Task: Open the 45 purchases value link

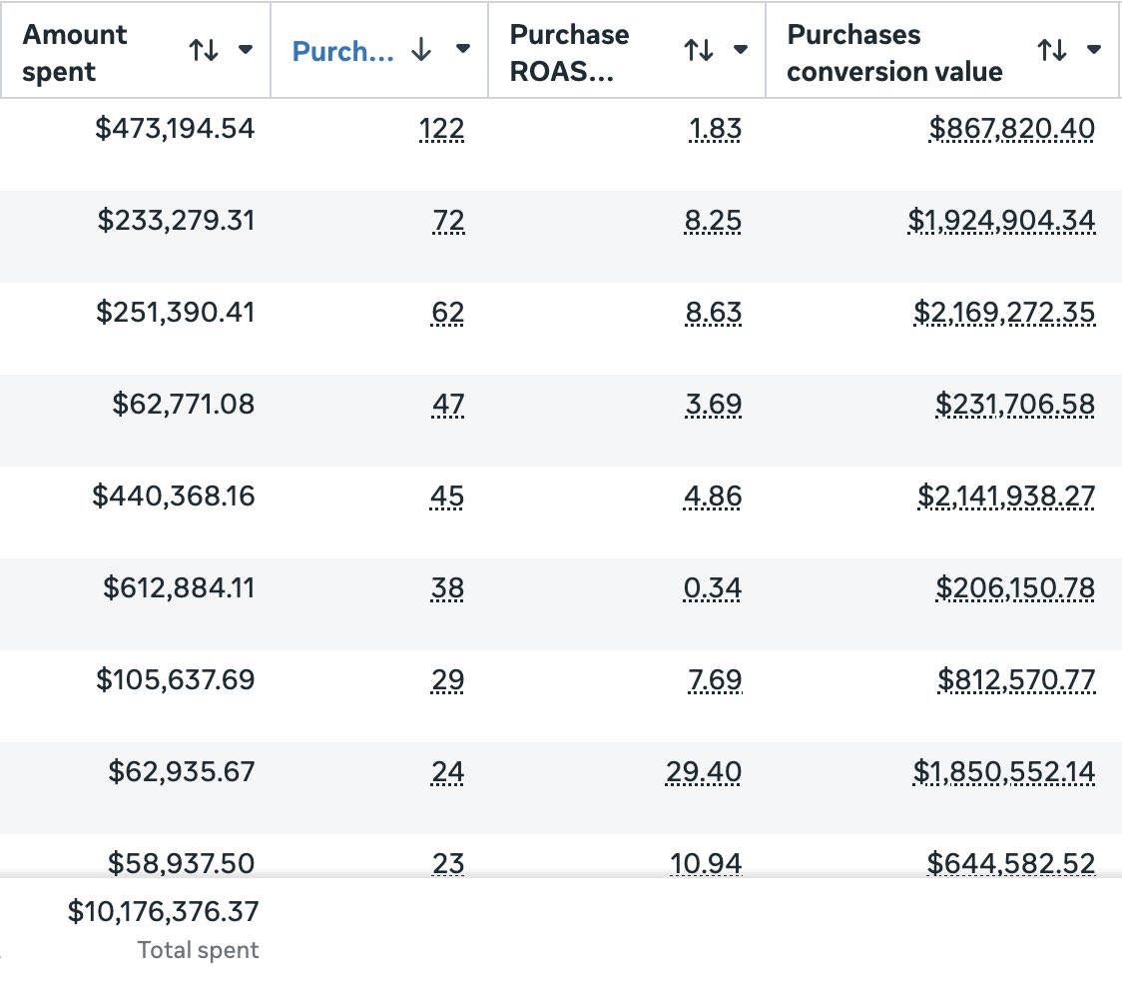Action: [446, 496]
